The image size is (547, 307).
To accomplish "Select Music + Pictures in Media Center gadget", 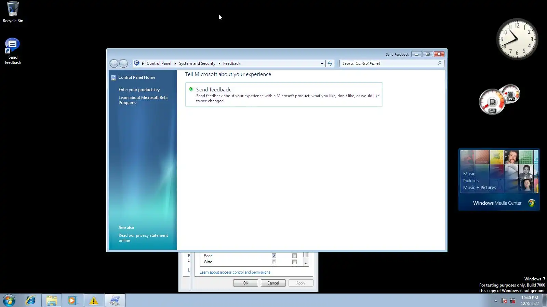I will 480,187.
